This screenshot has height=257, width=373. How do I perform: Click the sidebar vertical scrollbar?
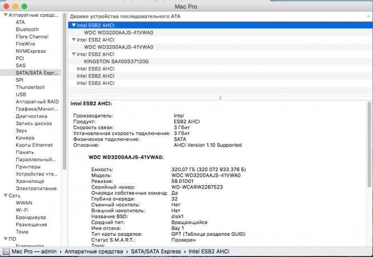[x=65, y=91]
